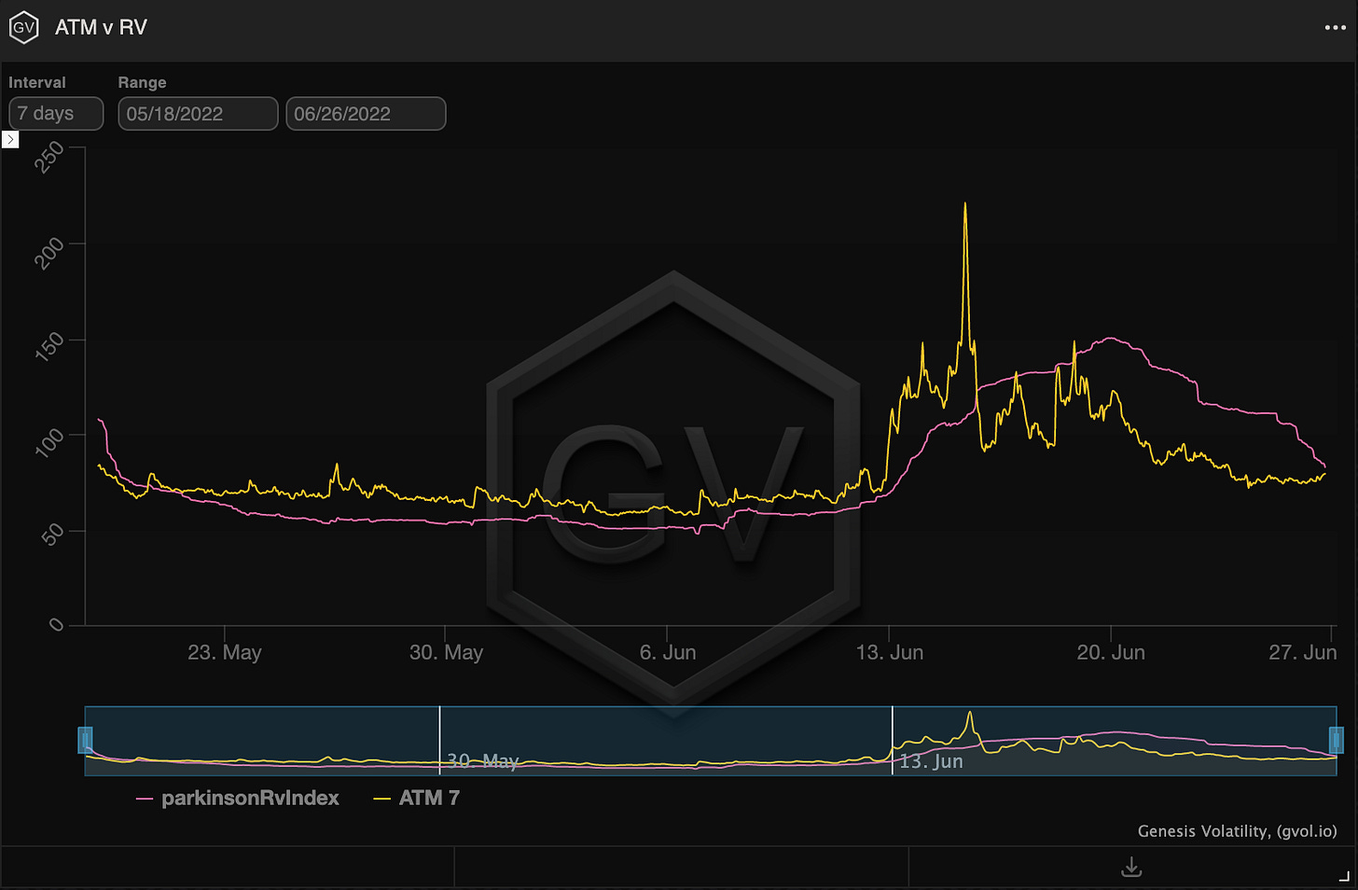Expand the side panel arrow toggle

pos(10,139)
